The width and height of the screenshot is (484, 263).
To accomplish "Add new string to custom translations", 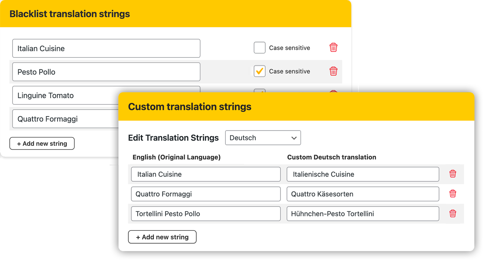I will click(162, 237).
